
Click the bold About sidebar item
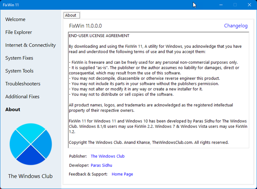click(13, 110)
